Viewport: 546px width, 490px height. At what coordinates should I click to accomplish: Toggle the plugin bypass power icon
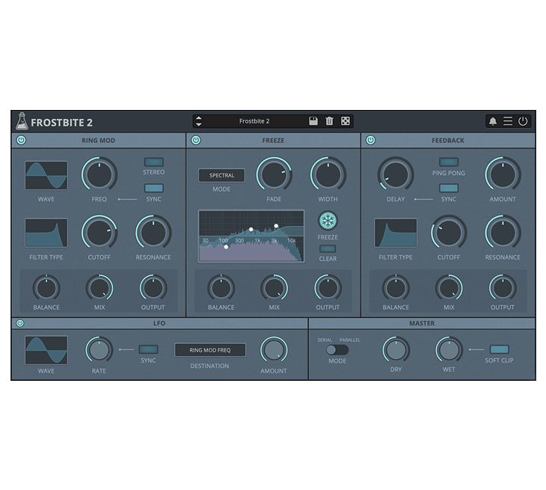[x=523, y=121]
